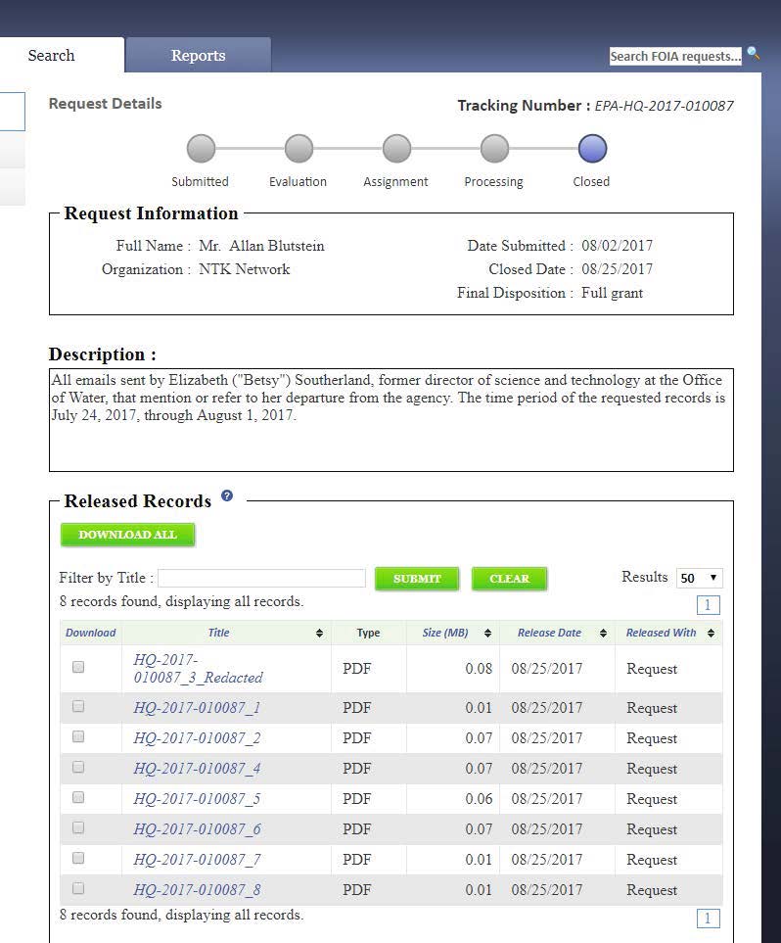Click the Released With header text

(x=661, y=633)
